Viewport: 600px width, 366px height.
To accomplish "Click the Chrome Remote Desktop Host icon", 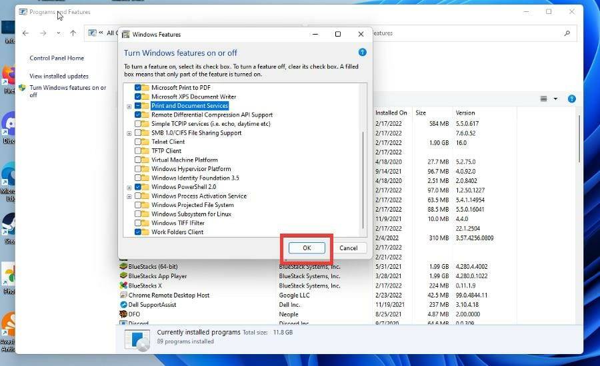I will tap(123, 295).
